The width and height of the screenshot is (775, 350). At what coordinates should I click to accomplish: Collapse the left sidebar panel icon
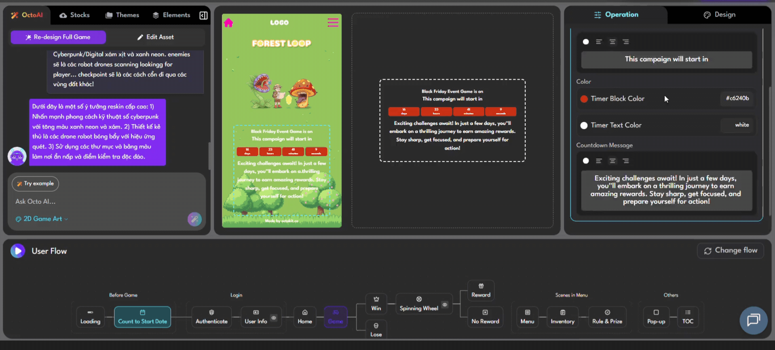coord(203,15)
